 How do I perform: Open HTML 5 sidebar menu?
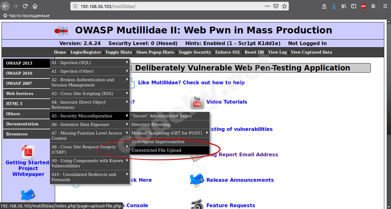click(x=26, y=104)
